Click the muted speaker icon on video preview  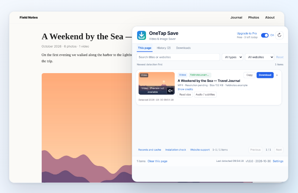tap(170, 91)
